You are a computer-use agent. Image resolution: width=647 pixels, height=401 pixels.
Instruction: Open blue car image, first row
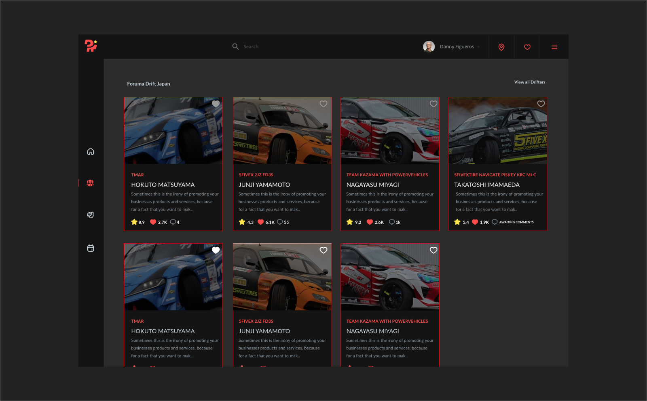click(173, 131)
